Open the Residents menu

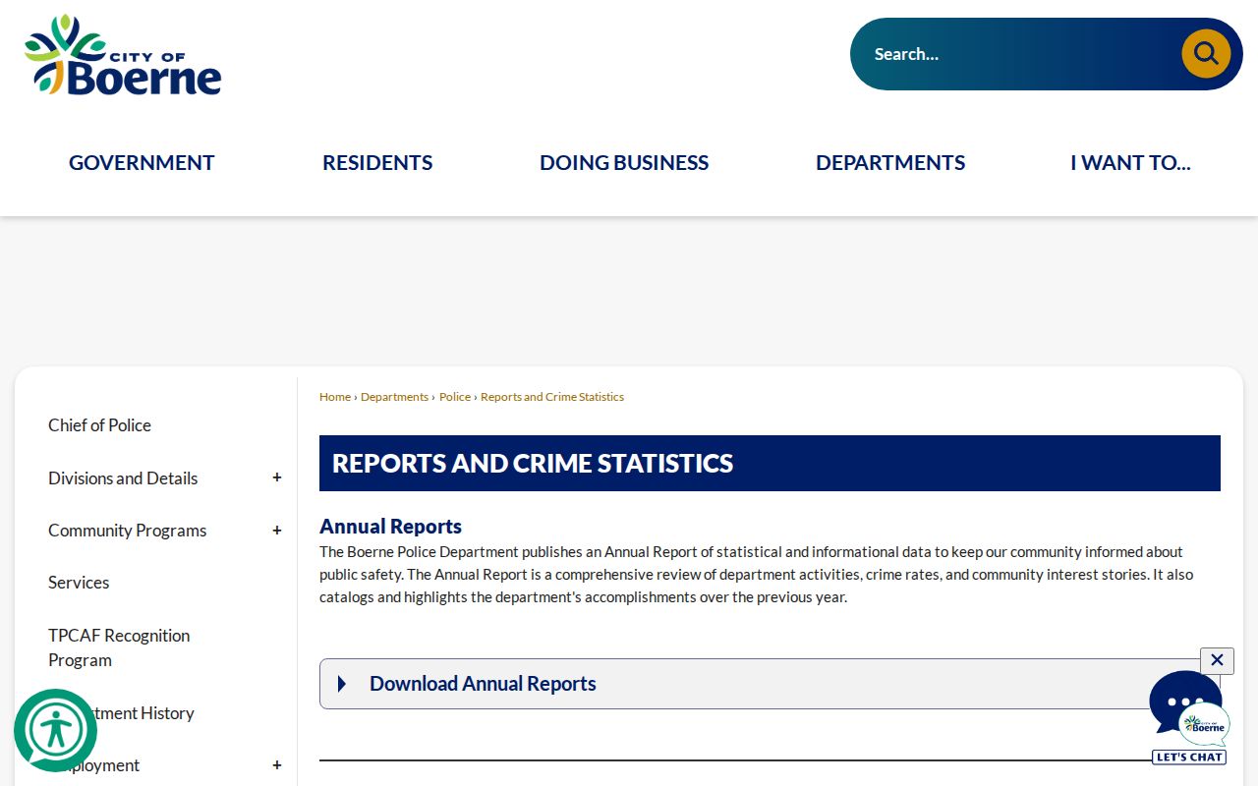(377, 163)
